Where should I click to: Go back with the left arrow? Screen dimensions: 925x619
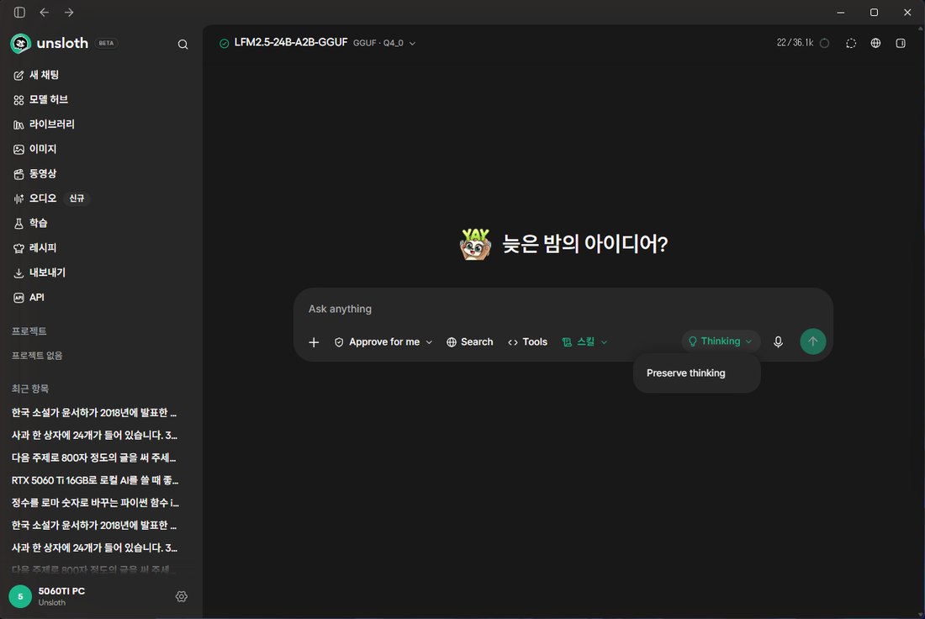(x=45, y=13)
